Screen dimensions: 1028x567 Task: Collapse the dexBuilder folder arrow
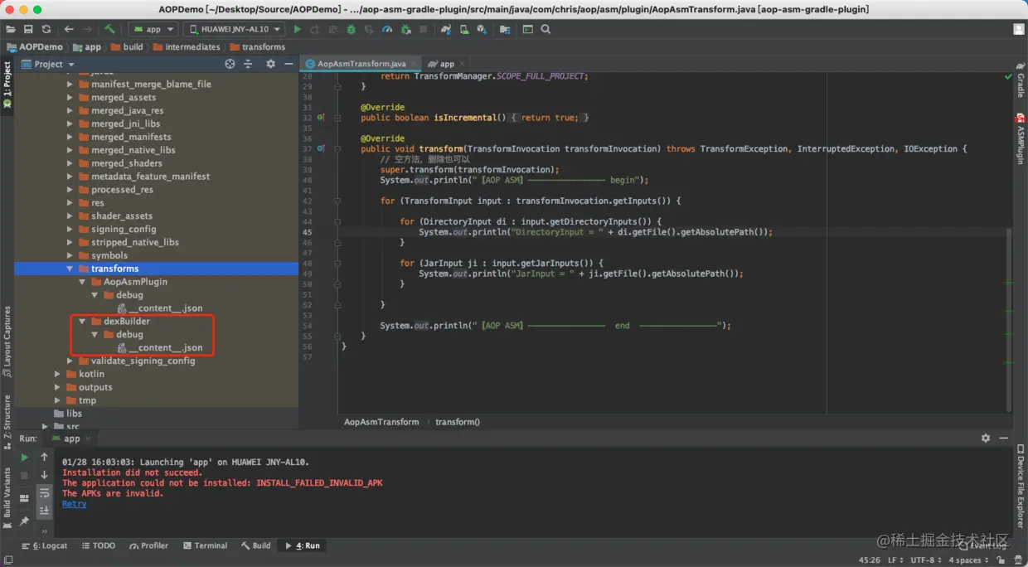click(82, 322)
